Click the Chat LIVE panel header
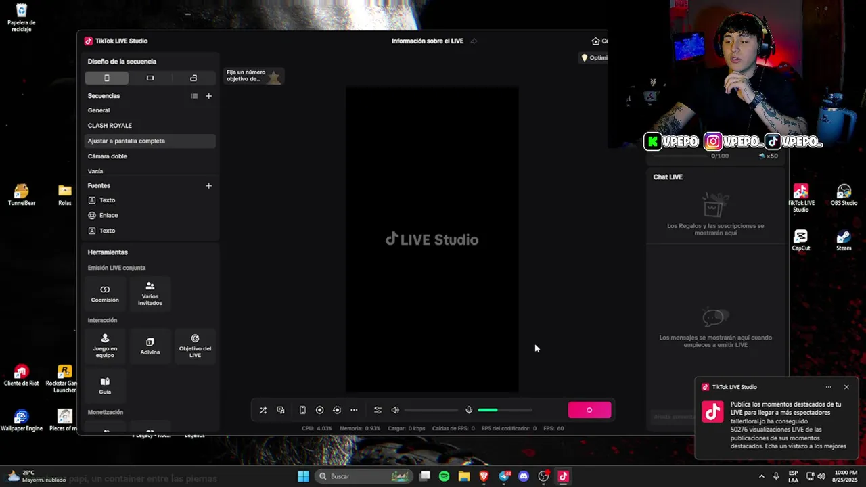Viewport: 866px width, 487px height. [668, 177]
